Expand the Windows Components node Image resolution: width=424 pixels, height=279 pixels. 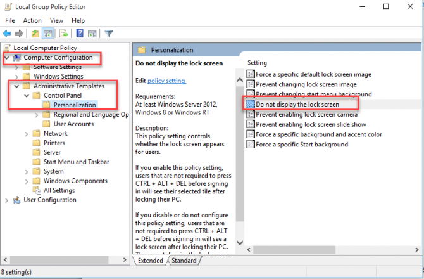point(27,181)
